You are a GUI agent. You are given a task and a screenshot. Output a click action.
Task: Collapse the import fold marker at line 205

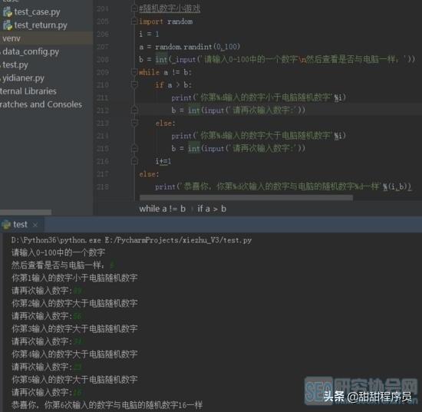(x=134, y=21)
